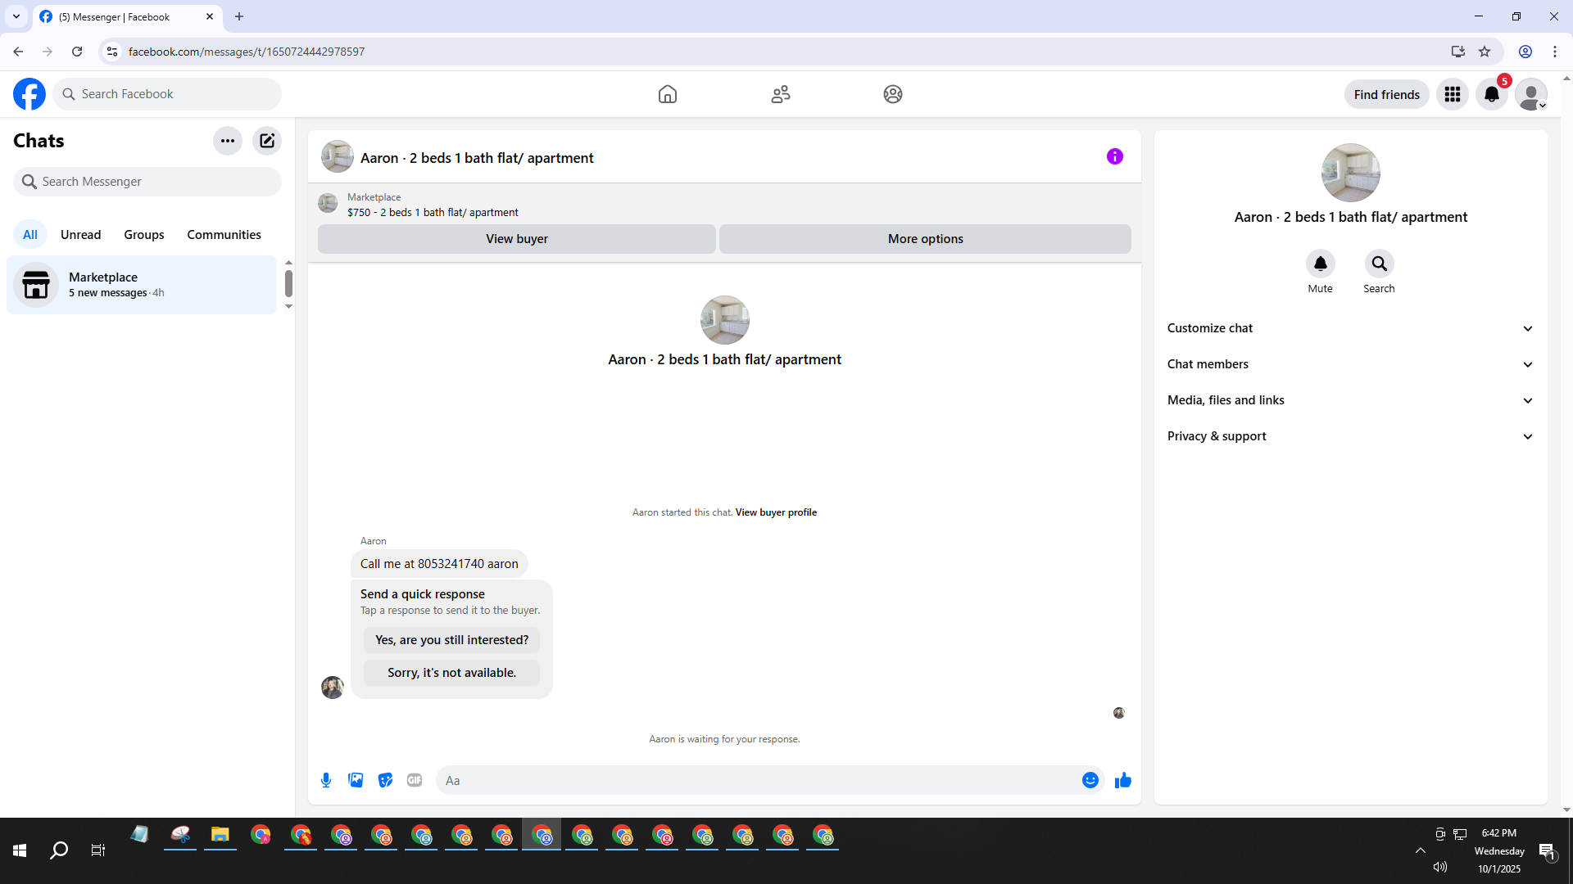
Task: Expand Privacy & support section
Action: point(1351,436)
